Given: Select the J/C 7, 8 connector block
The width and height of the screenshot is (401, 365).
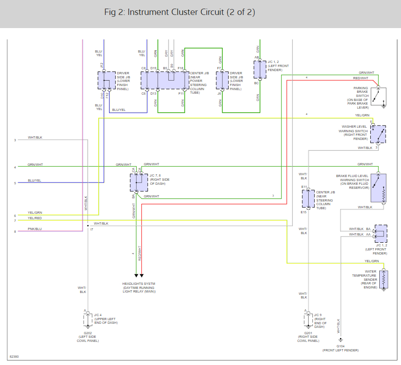Looking at the screenshot, I should (x=138, y=182).
